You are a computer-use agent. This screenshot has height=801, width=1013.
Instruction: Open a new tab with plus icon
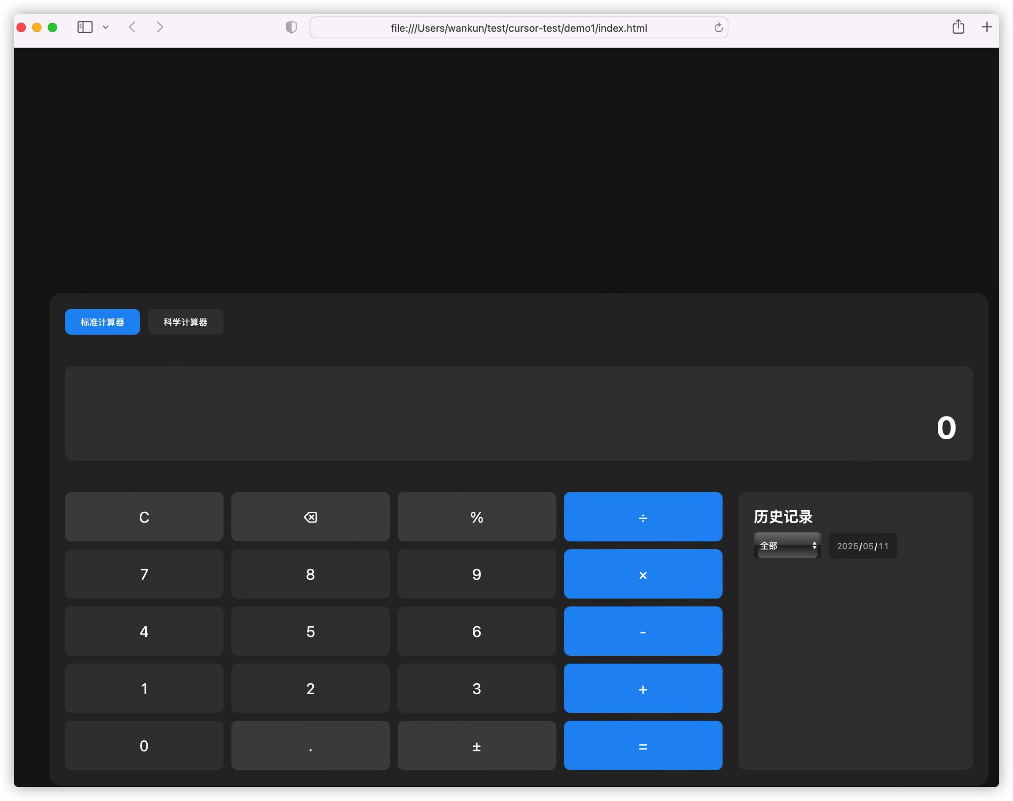987,27
